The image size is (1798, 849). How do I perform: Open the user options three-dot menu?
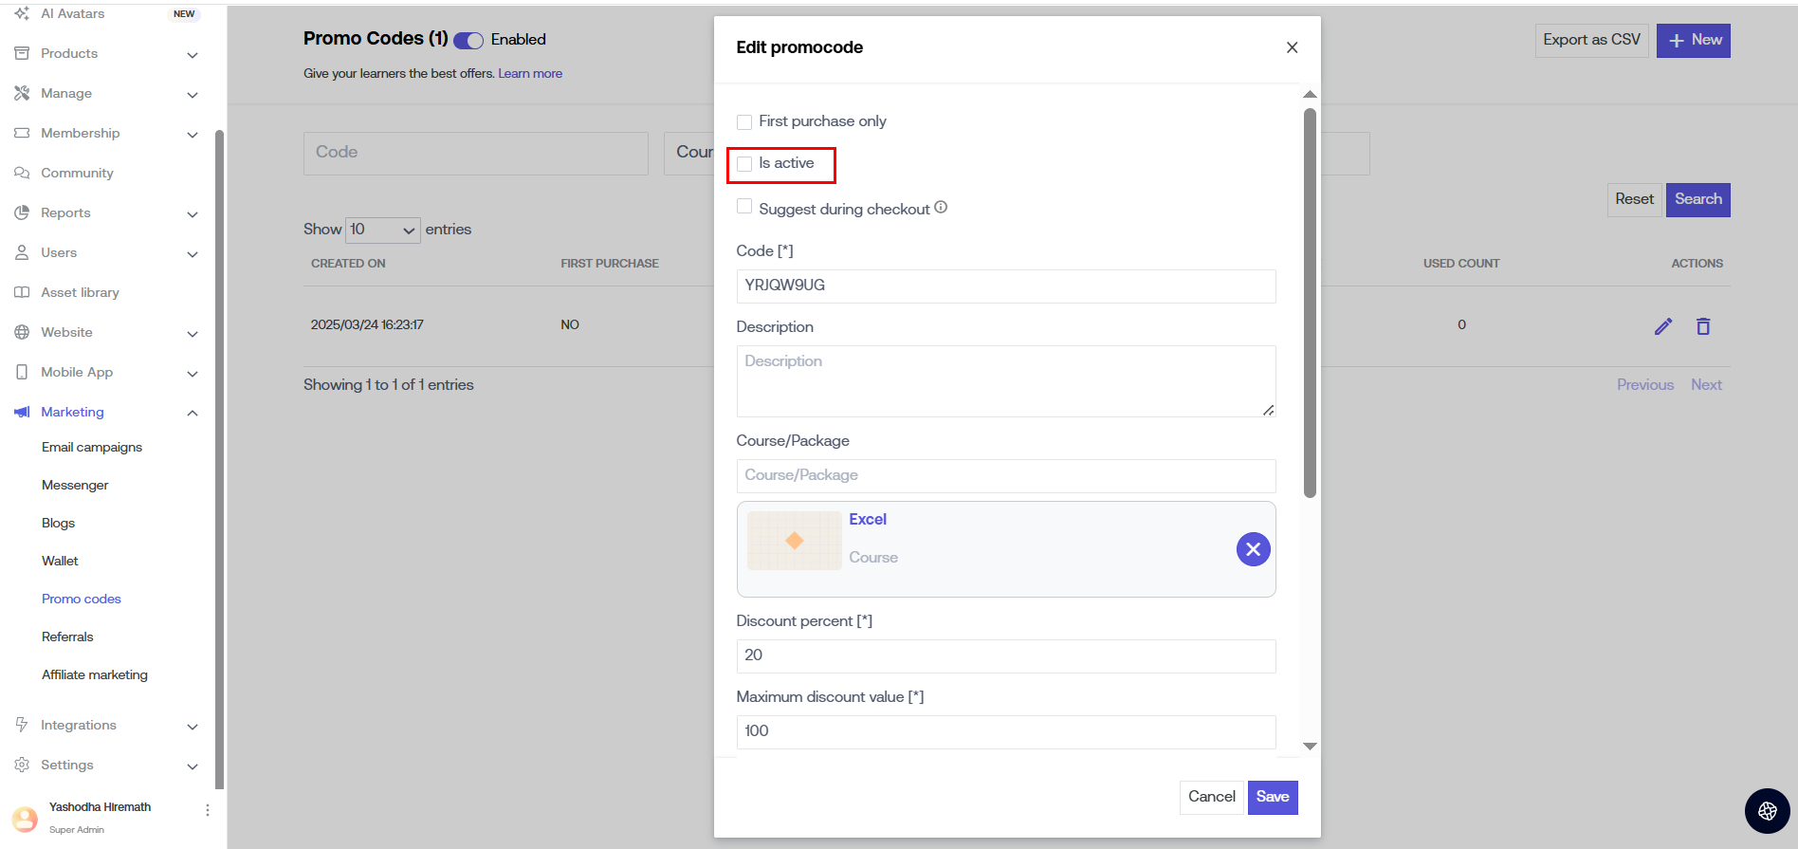(x=208, y=810)
